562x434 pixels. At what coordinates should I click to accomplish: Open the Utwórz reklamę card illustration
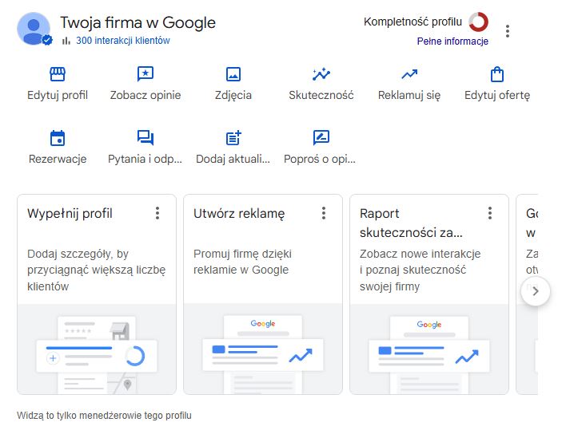click(263, 349)
